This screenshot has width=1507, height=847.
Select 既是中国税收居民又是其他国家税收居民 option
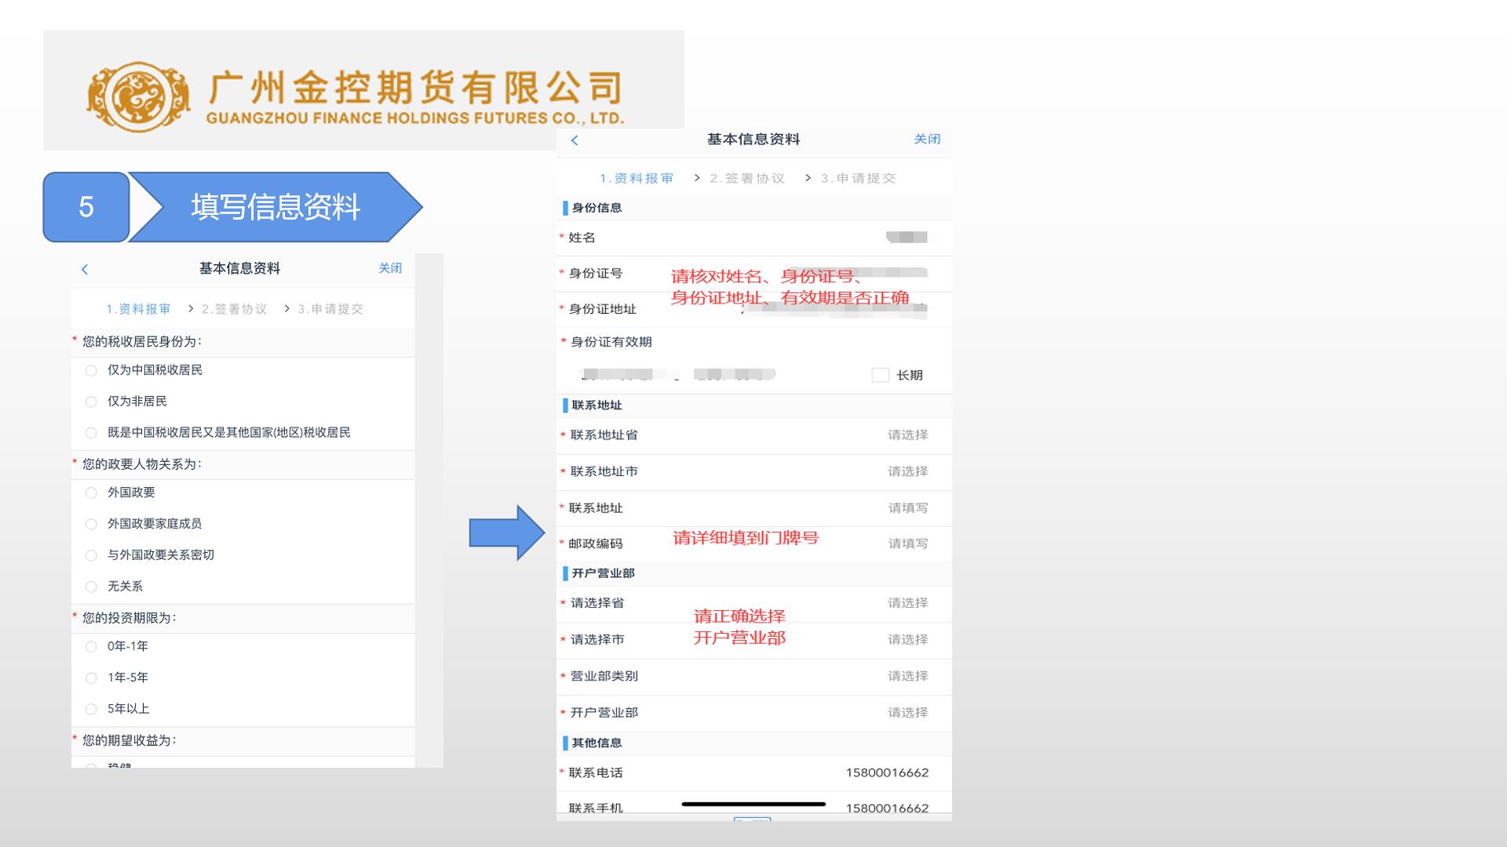click(91, 433)
